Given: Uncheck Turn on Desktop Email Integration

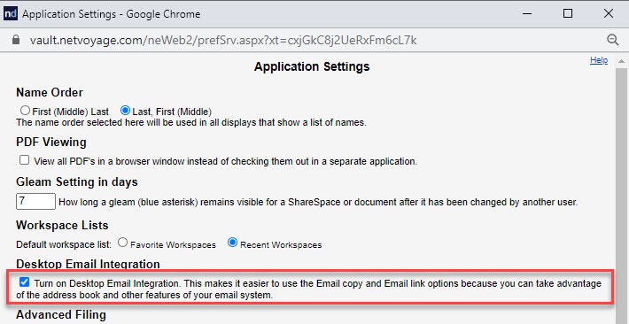Looking at the screenshot, I should click(25, 282).
